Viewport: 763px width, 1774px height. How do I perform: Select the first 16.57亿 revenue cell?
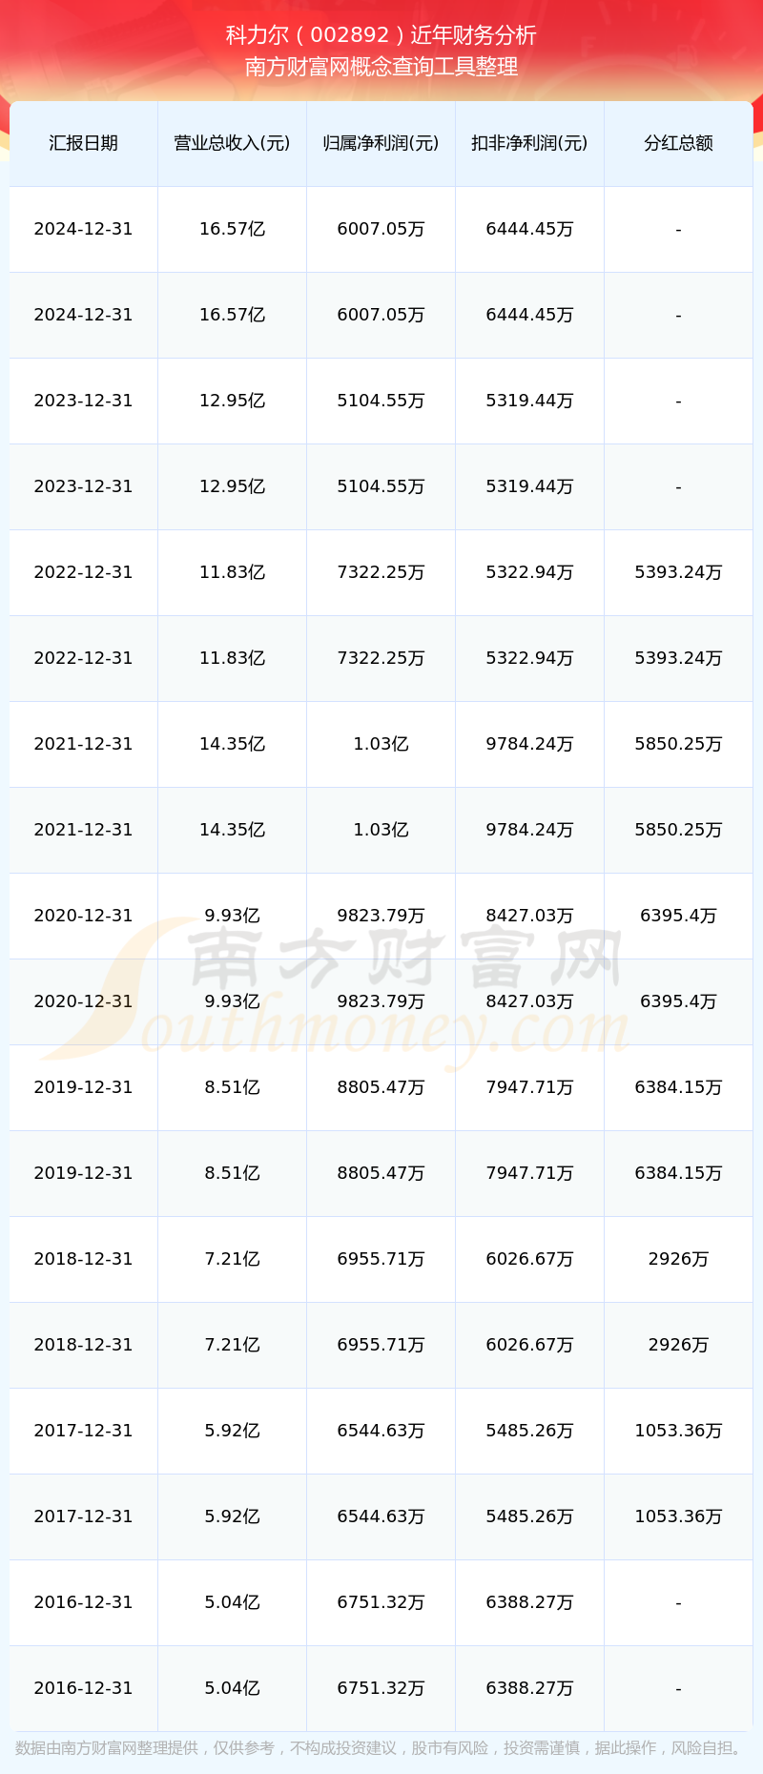(232, 229)
